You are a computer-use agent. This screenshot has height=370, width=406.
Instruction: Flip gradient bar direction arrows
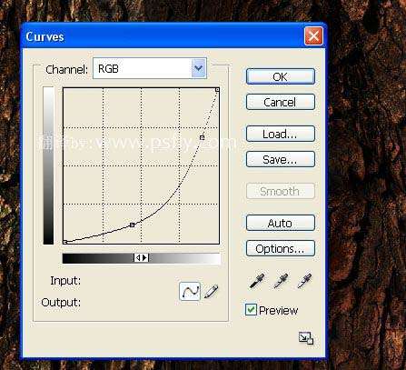141,257
